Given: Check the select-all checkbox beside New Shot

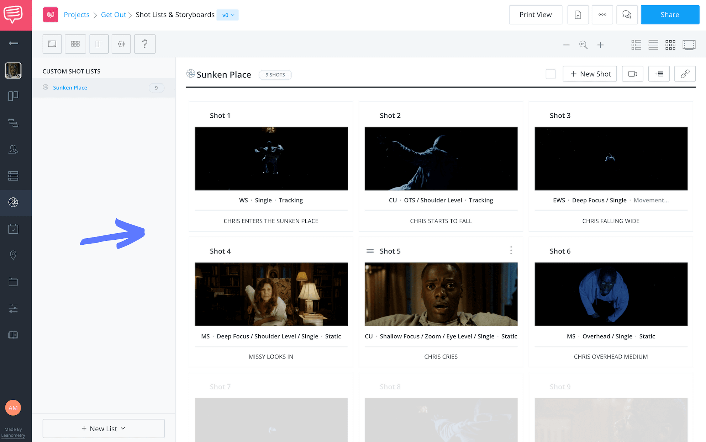Looking at the screenshot, I should click(550, 74).
